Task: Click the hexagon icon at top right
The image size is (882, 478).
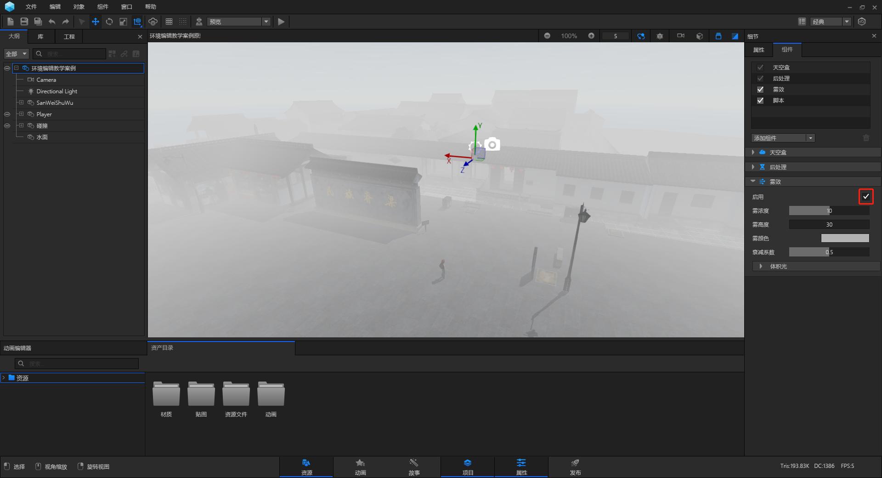Action: tap(862, 22)
